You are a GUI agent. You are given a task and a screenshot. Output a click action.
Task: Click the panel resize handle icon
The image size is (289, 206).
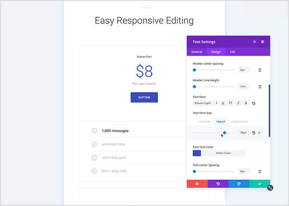(270, 188)
